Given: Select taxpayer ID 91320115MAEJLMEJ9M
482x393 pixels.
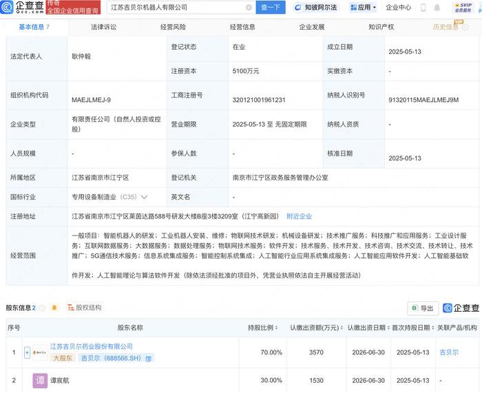Looking at the screenshot, I should coord(423,100).
